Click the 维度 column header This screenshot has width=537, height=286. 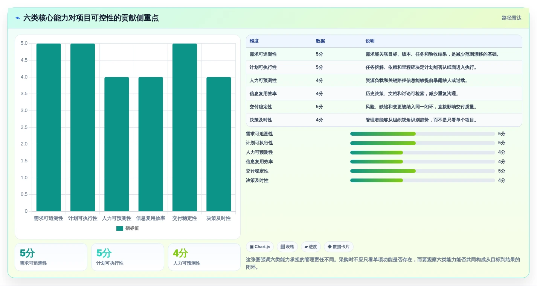(254, 41)
